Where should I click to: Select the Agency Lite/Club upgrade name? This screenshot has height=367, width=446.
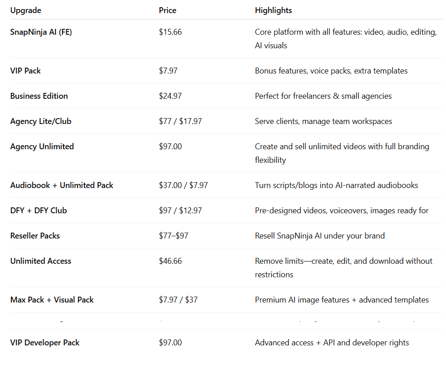(41, 121)
